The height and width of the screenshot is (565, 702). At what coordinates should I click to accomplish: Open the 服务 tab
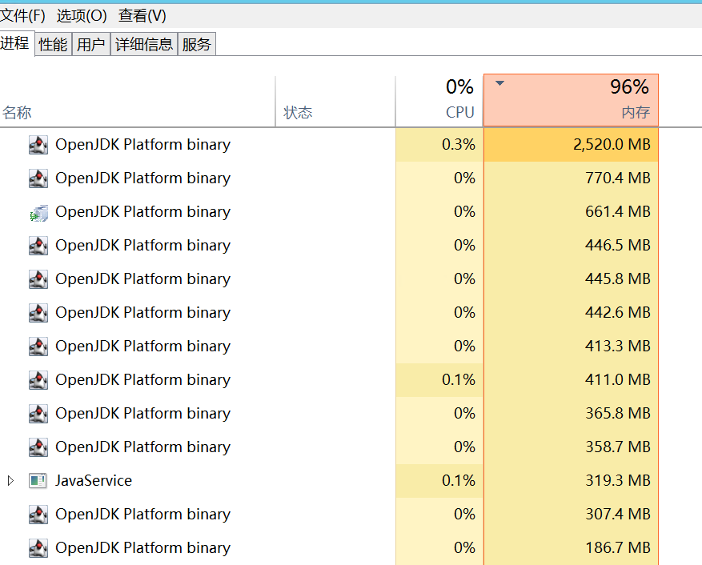pos(197,44)
